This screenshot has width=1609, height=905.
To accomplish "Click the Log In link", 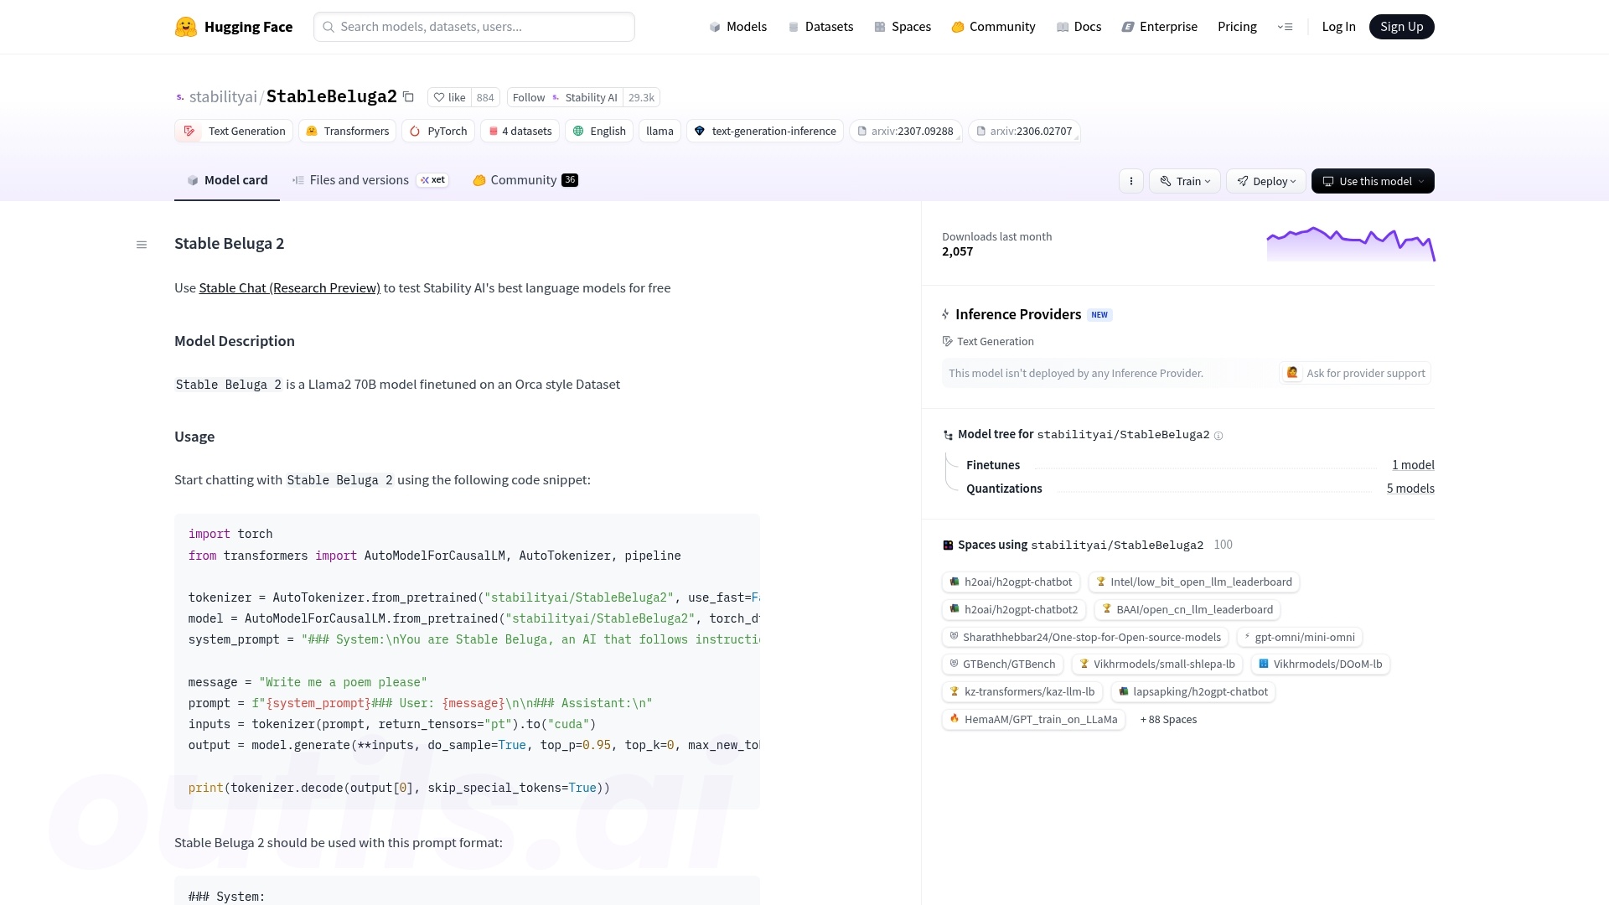I will 1338,27.
